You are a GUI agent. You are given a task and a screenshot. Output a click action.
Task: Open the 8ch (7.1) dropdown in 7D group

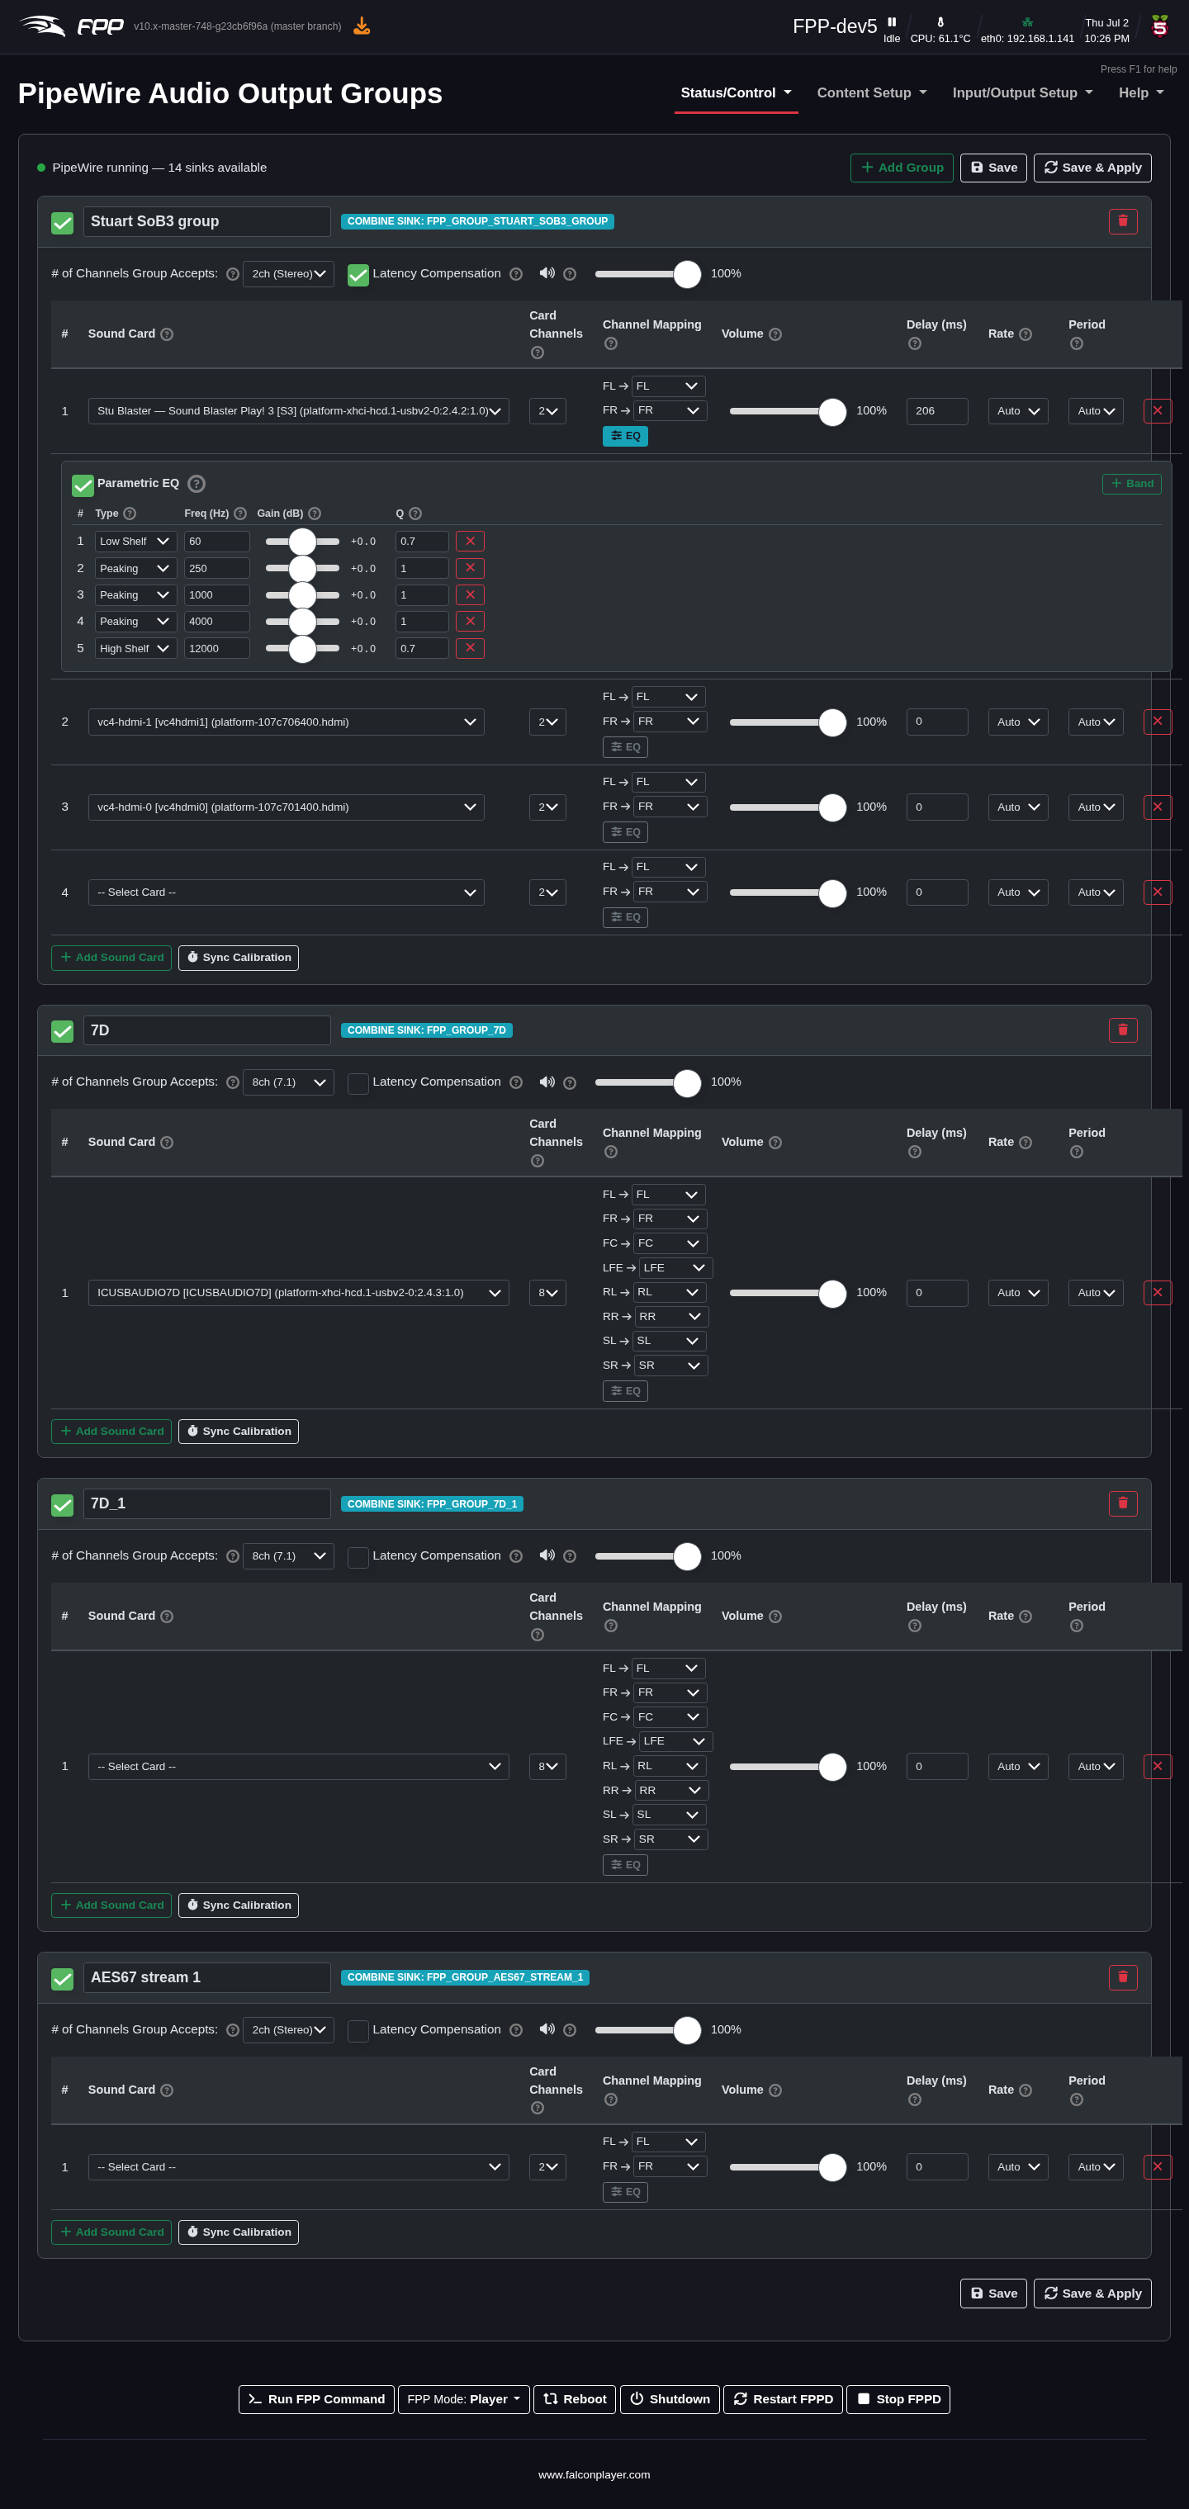pos(288,1082)
